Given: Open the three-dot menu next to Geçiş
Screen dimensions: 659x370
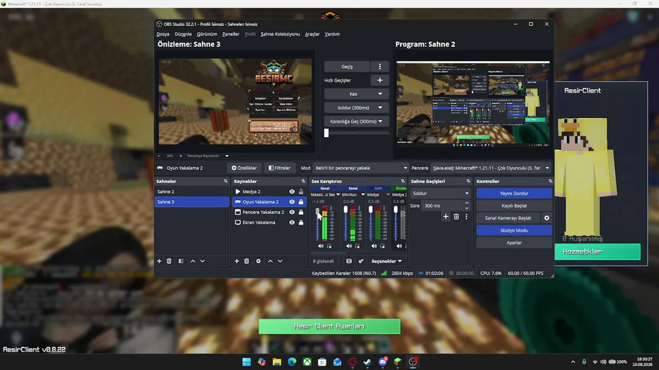Looking at the screenshot, I should pos(380,66).
